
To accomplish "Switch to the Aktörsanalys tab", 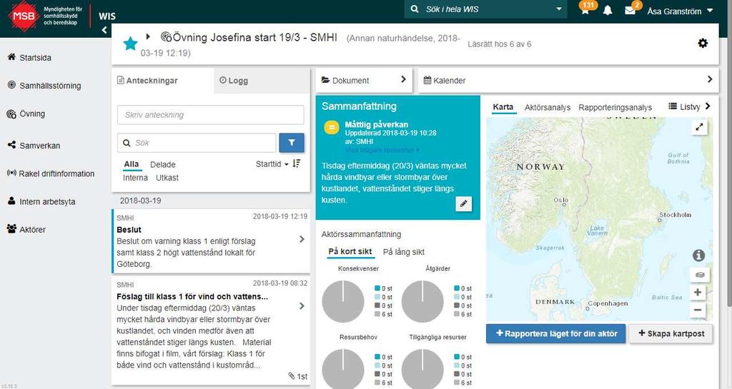I will pyautogui.click(x=547, y=107).
